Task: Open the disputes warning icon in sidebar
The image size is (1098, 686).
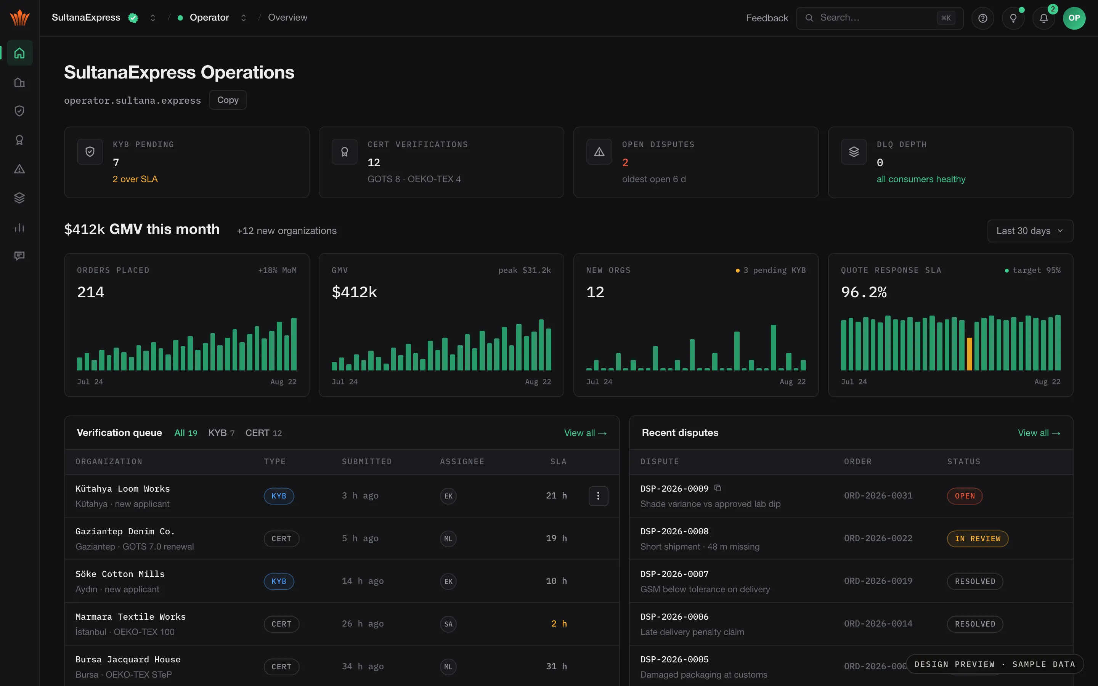Action: click(x=19, y=169)
